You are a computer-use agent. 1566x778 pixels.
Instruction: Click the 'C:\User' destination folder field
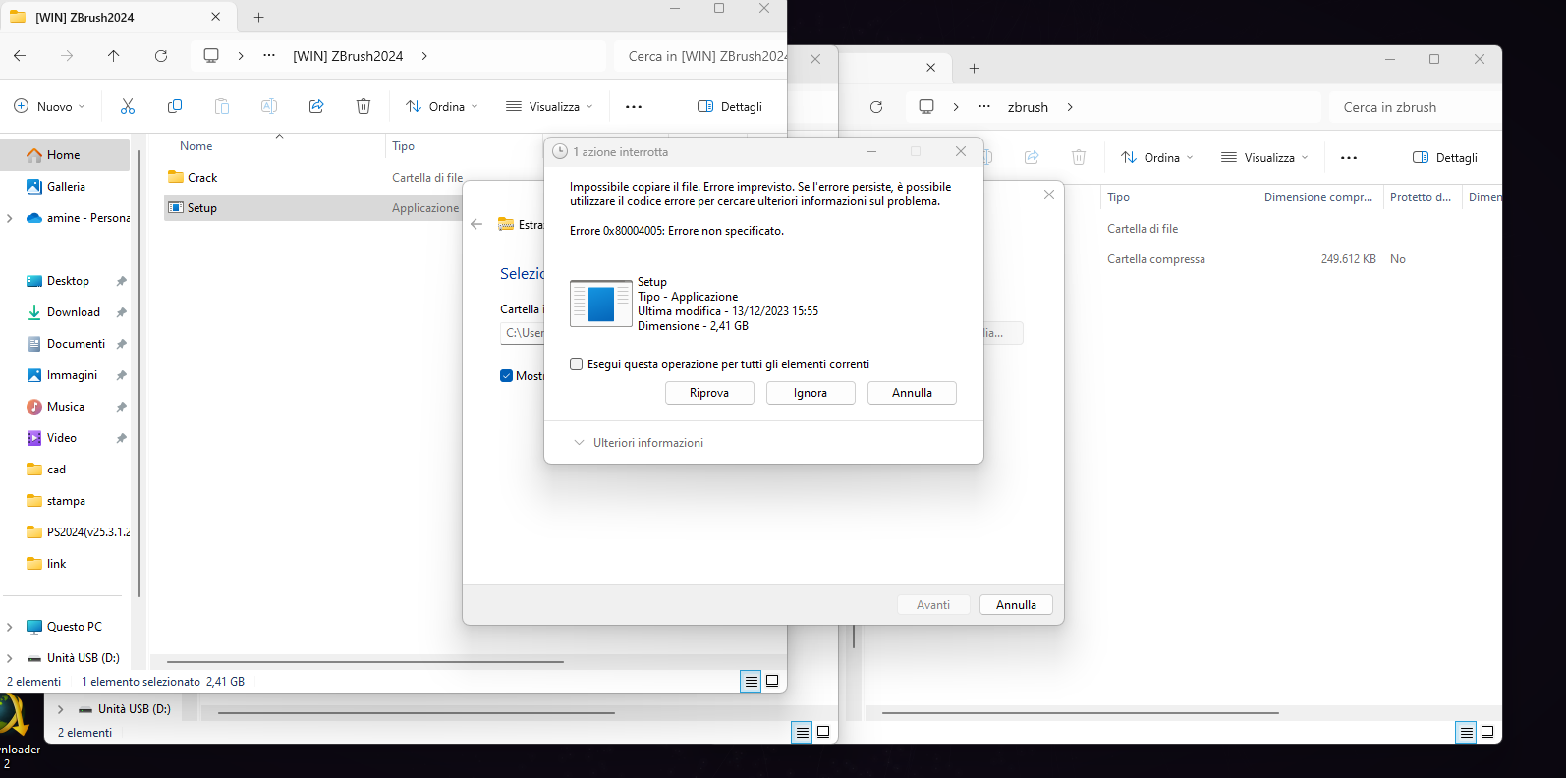pyautogui.click(x=523, y=333)
